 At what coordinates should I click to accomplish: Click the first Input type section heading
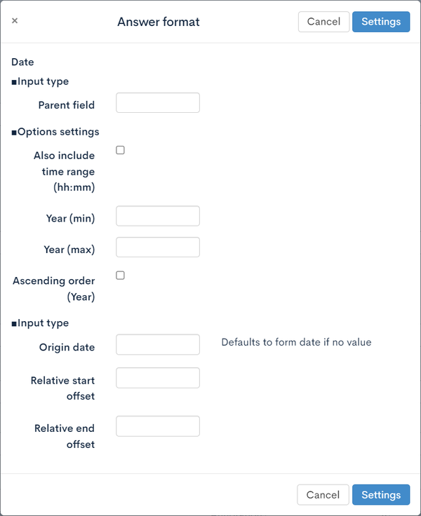pos(40,81)
